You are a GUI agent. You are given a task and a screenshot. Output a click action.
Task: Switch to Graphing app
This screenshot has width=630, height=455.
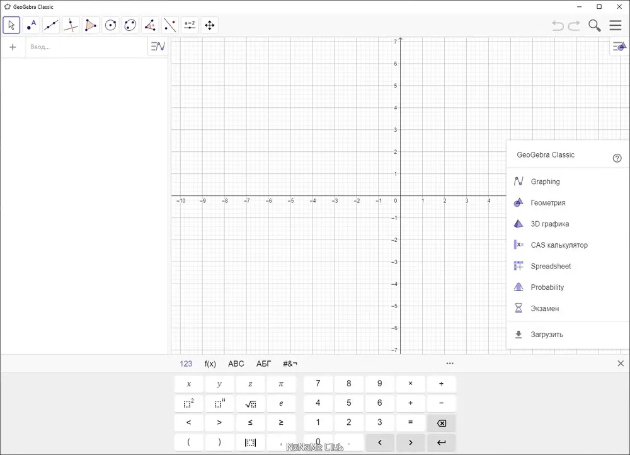pyautogui.click(x=568, y=181)
